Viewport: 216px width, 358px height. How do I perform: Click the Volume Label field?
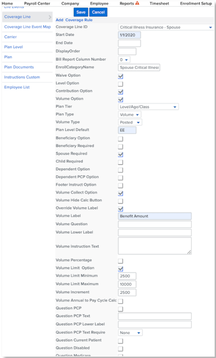155,216
